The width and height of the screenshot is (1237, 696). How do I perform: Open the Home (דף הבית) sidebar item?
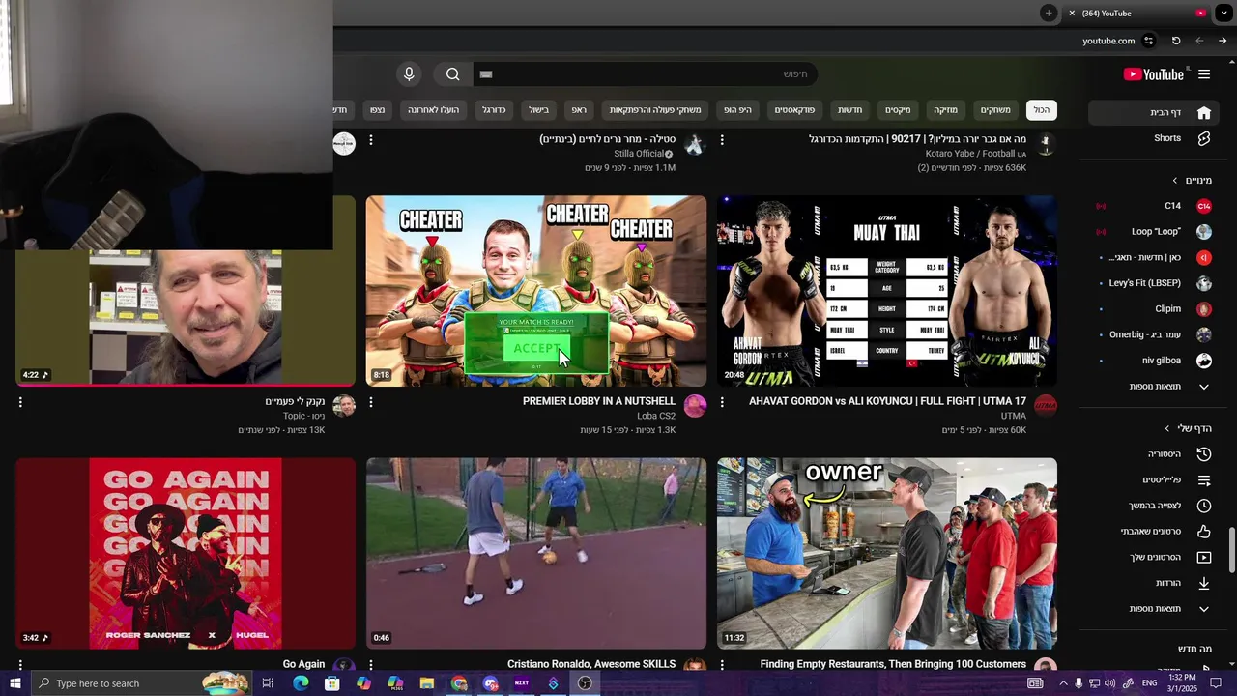tap(1153, 112)
